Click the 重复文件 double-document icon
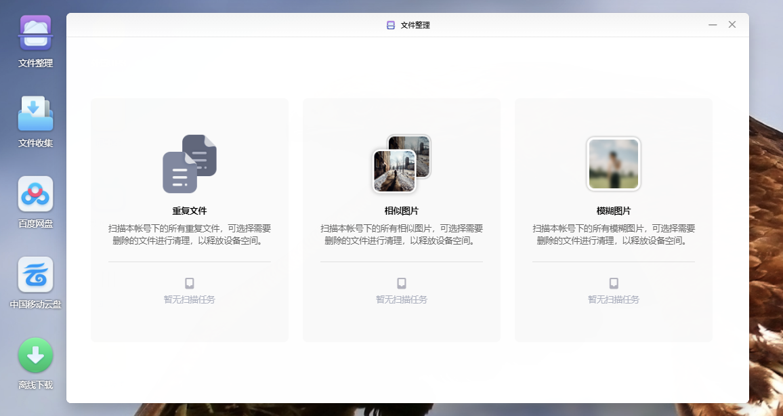The height and width of the screenshot is (416, 783). click(190, 164)
